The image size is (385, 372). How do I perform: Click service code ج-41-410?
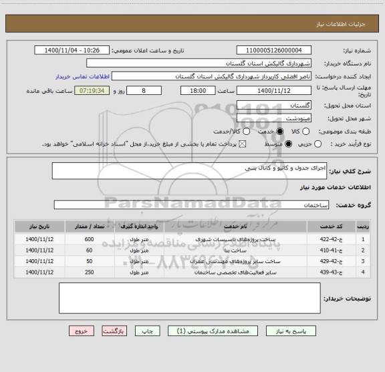(x=331, y=250)
